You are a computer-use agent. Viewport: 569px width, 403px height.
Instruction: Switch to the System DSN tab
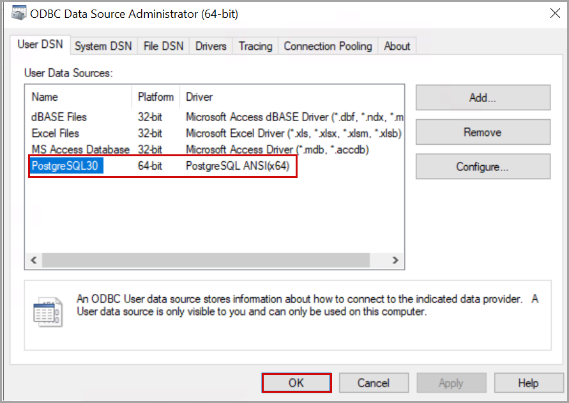103,46
